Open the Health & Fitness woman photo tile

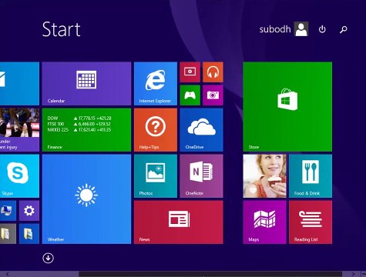coord(264,176)
